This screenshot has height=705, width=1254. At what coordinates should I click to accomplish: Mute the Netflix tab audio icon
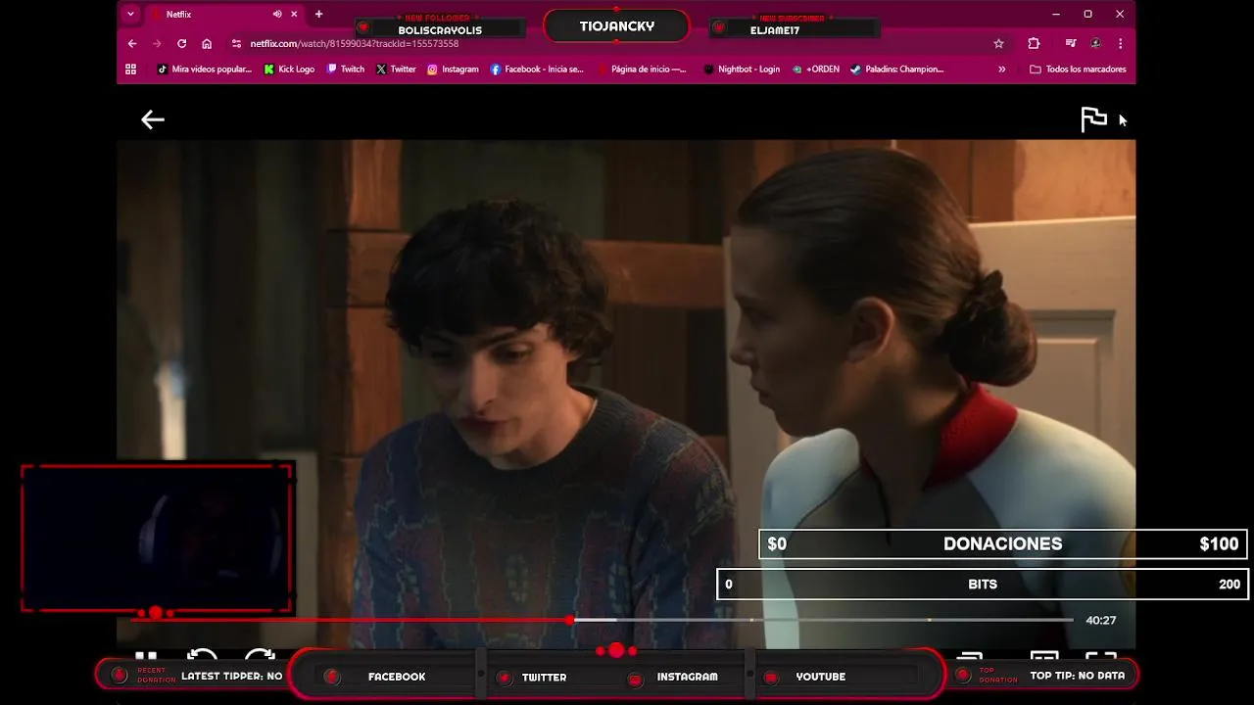(x=277, y=15)
